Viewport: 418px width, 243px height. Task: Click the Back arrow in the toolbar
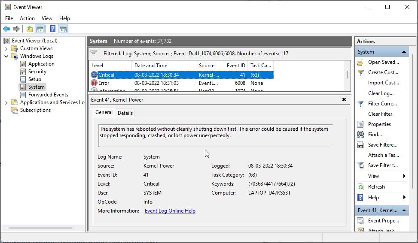[x=6, y=29]
